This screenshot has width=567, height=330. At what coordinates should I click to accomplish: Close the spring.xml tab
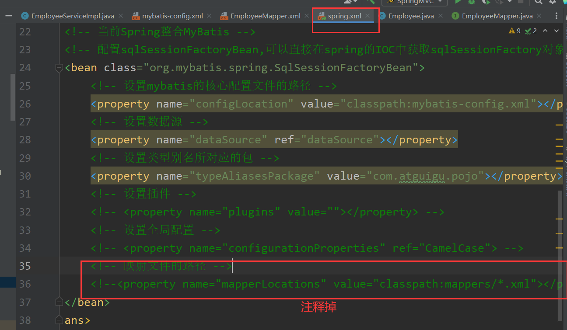[368, 16]
